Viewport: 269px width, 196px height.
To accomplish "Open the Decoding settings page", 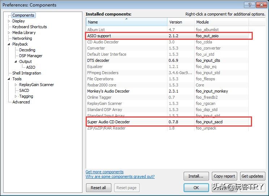I will pos(27,50).
